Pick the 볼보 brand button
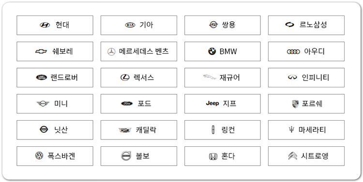The image size is (363, 182). click(x=139, y=156)
